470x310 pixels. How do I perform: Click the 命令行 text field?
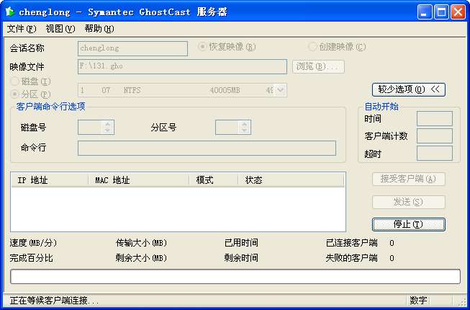[x=207, y=149]
